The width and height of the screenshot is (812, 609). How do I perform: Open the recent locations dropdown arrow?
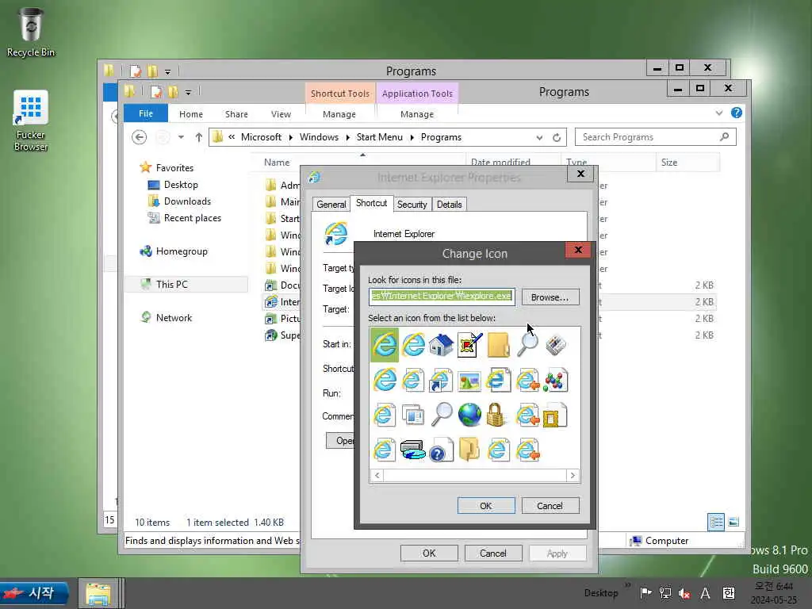coord(181,137)
